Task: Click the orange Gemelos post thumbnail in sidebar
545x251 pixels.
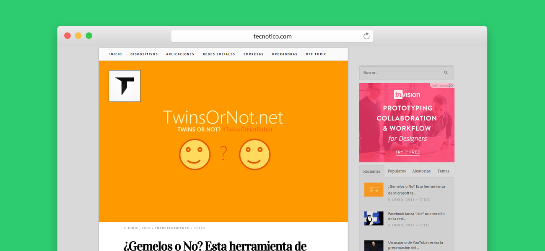Action: [374, 190]
